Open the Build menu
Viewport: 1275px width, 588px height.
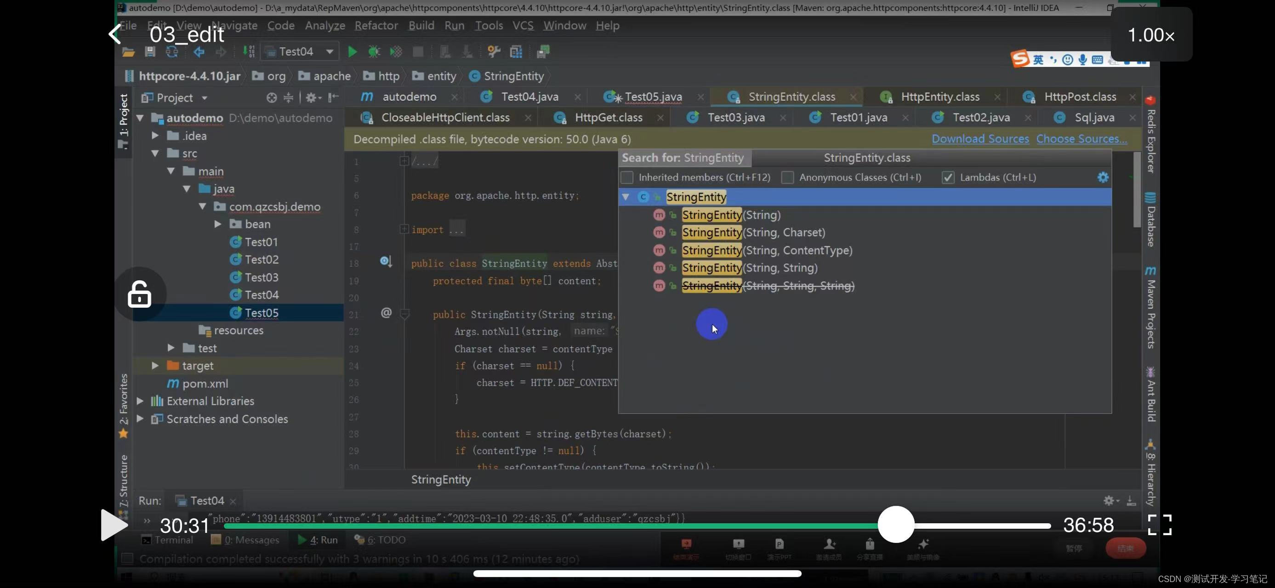point(421,25)
